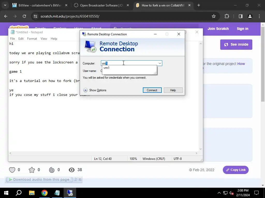Click Download audio from this page
The image size is (265, 198).
[39, 180]
